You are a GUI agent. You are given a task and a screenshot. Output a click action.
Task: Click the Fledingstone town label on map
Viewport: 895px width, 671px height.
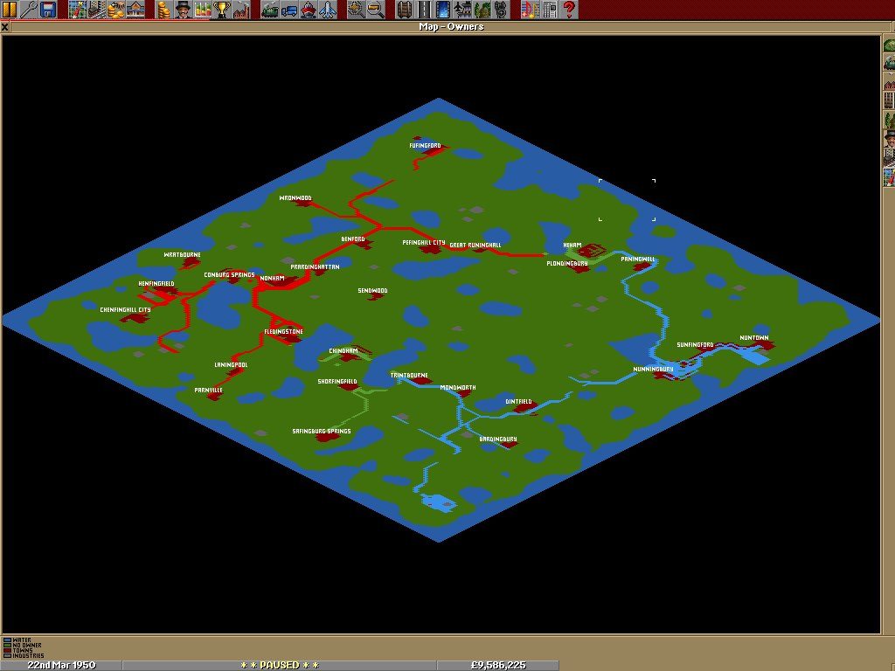(x=284, y=331)
